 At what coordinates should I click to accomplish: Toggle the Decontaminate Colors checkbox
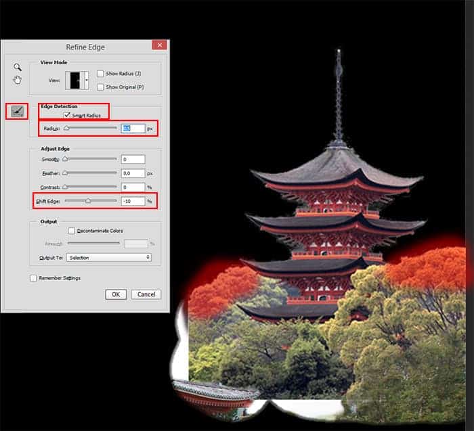click(72, 231)
